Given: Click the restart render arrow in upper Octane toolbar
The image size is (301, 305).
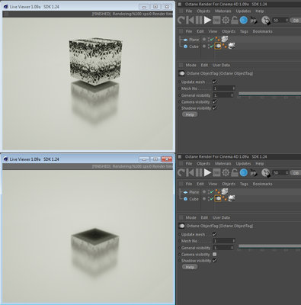Looking at the screenshot, I should pos(181,20).
